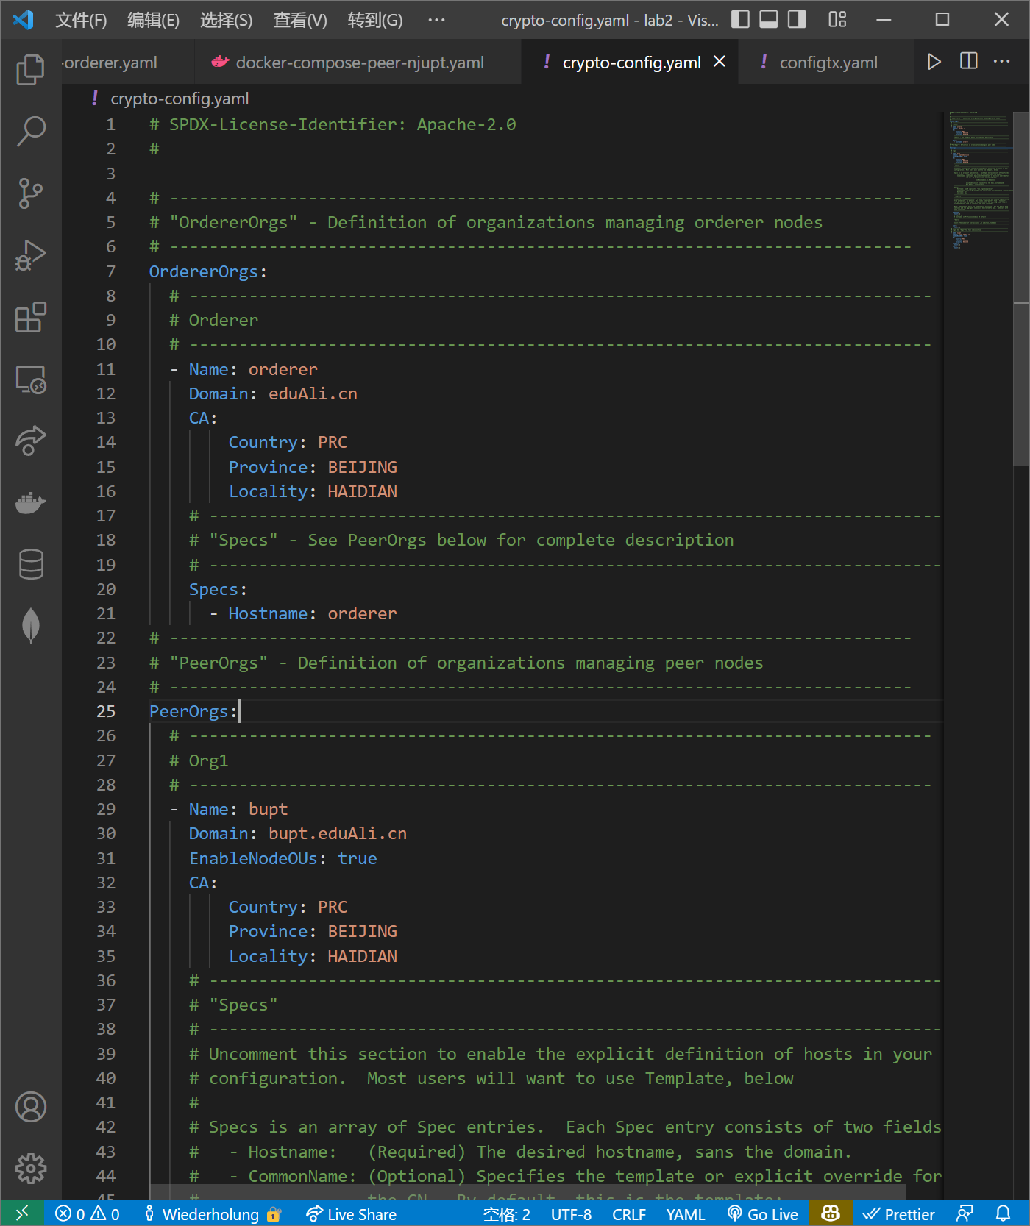Click the minimap code overview
The image size is (1030, 1226).
coord(981,182)
